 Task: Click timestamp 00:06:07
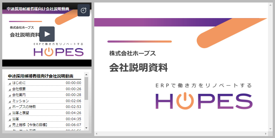coord(73,125)
